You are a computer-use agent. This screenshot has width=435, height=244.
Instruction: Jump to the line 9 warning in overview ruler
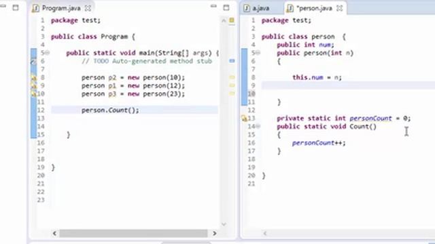click(232, 85)
